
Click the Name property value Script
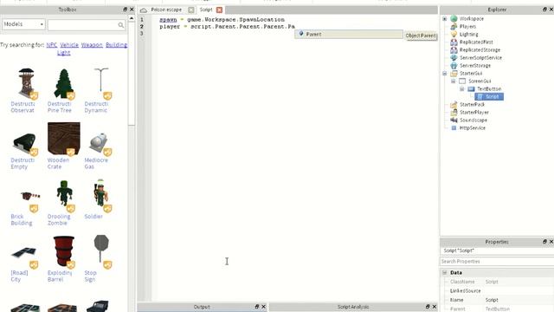click(492, 300)
